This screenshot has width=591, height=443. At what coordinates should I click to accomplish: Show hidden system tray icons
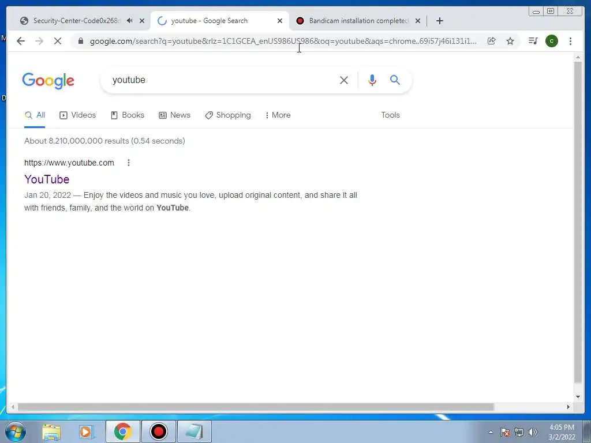(x=491, y=433)
